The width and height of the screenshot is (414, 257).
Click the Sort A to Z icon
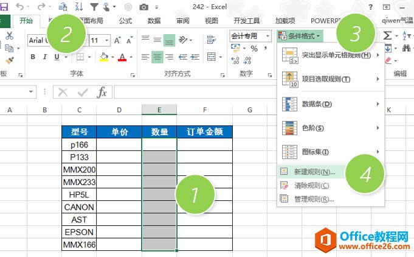point(79,7)
